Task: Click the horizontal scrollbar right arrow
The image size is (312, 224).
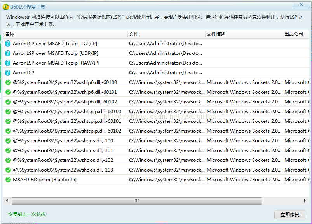Action: pyautogui.click(x=305, y=201)
